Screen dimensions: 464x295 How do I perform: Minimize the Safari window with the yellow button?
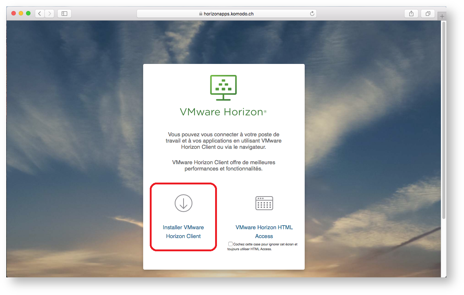(x=21, y=13)
